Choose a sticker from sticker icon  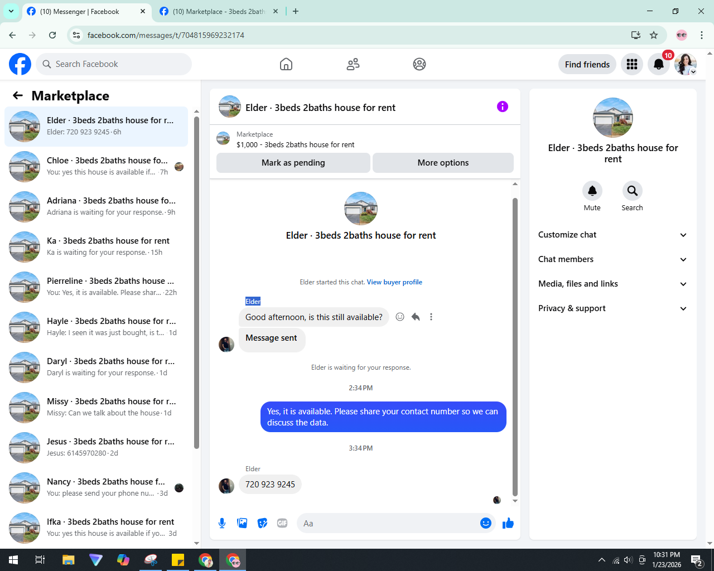click(262, 523)
